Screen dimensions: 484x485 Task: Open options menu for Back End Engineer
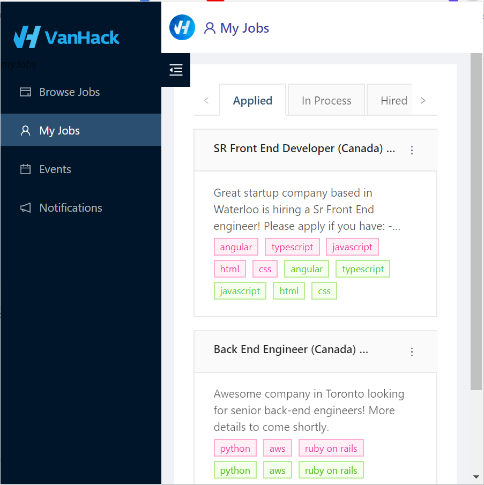click(412, 352)
